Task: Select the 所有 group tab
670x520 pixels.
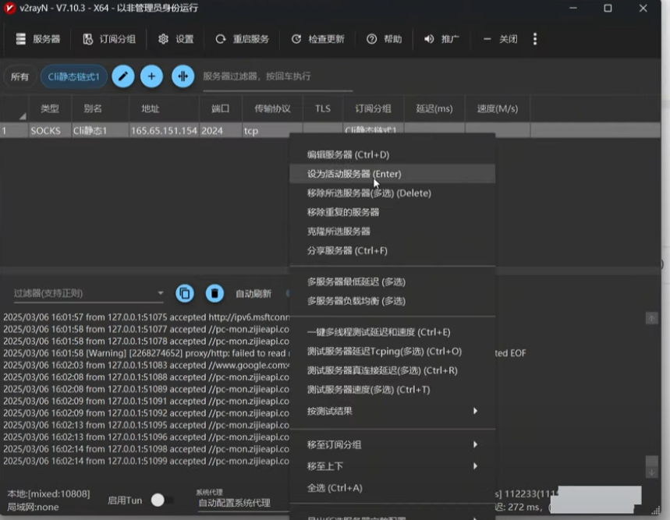Action: [19, 76]
